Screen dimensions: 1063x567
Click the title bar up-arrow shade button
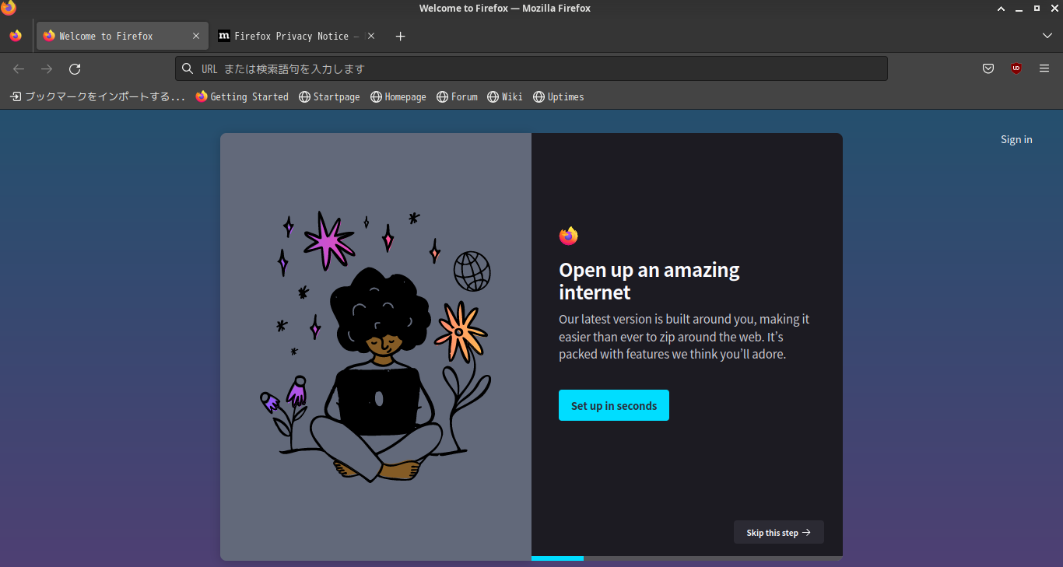tap(1002, 9)
